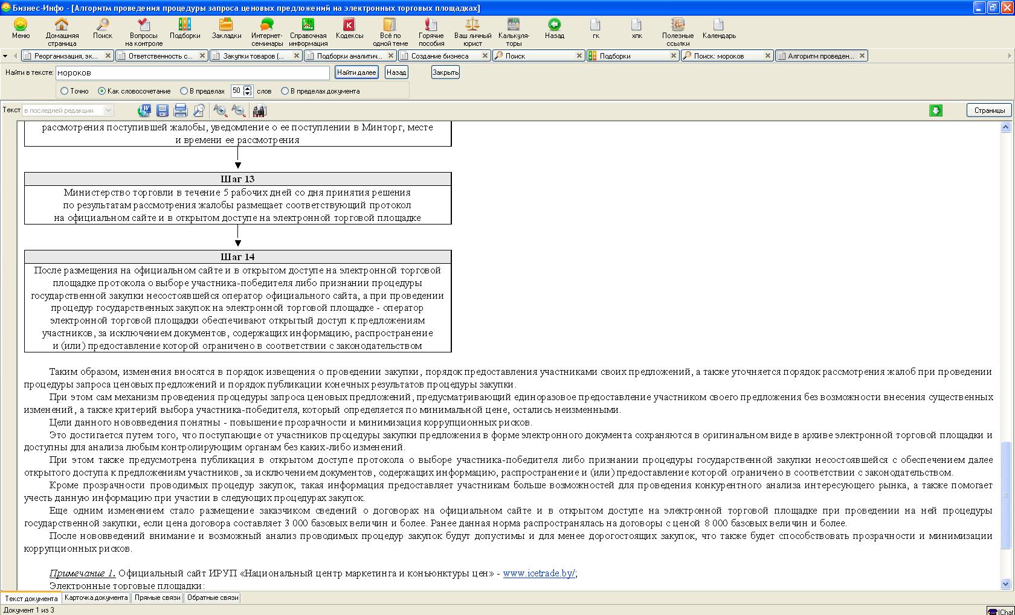Click the print document icon
Screen dimensions: 1015x615
pyautogui.click(x=180, y=110)
